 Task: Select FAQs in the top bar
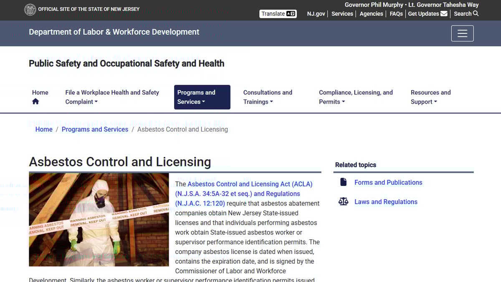click(396, 14)
